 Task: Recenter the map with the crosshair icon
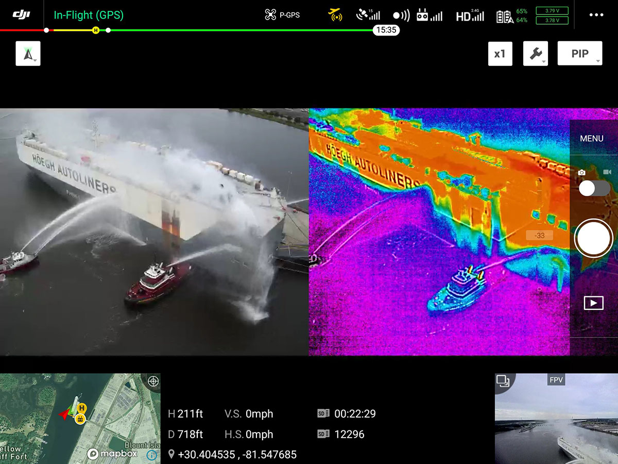pos(152,382)
